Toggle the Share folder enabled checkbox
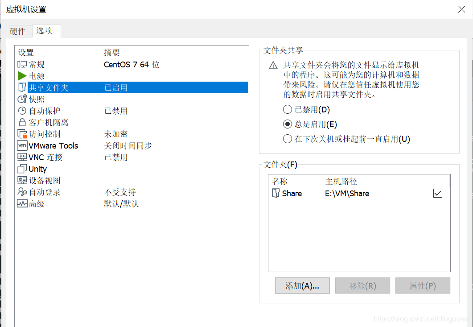This screenshot has width=473, height=327. [x=438, y=193]
